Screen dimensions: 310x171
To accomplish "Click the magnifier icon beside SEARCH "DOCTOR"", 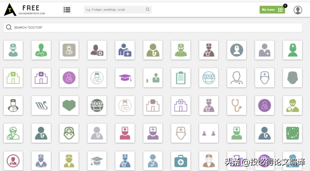I will click(9, 27).
